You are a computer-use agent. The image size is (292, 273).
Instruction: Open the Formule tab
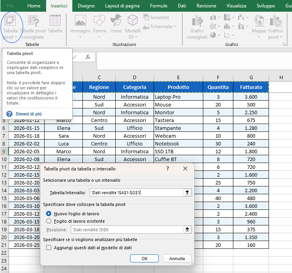(x=159, y=6)
